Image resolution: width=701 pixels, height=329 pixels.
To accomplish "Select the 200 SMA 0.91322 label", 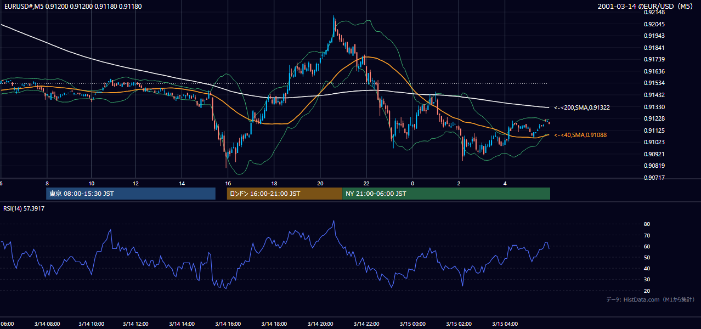I will tap(582, 107).
